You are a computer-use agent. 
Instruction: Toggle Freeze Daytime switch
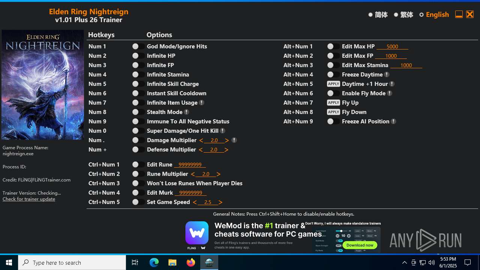coord(333,75)
